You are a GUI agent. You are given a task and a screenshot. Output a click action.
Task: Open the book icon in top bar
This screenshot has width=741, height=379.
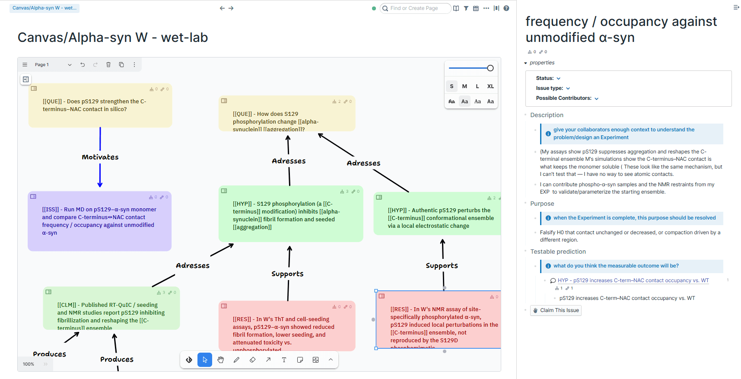click(456, 8)
